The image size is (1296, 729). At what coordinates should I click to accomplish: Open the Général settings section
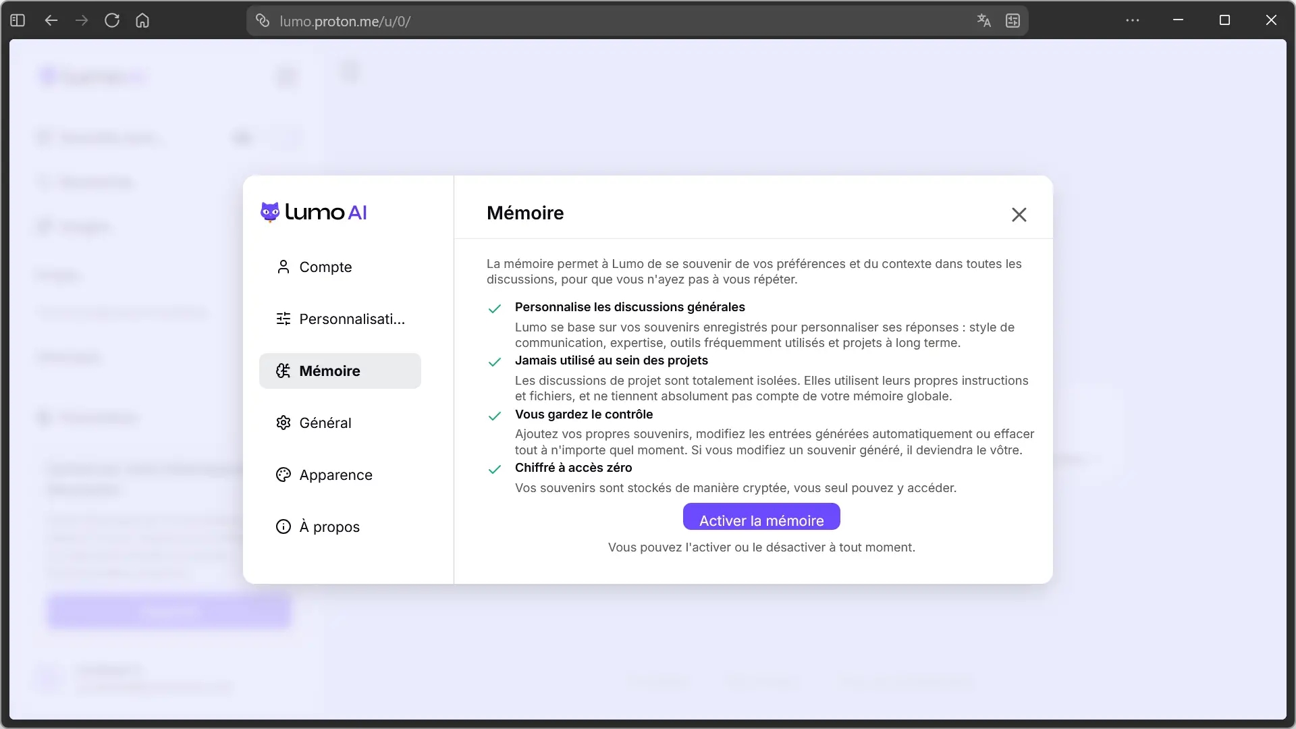coord(340,423)
